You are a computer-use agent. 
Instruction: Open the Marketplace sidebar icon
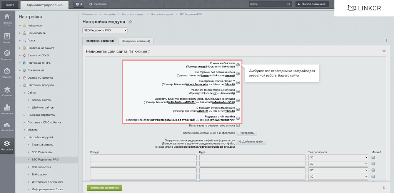pyautogui.click(x=7, y=127)
